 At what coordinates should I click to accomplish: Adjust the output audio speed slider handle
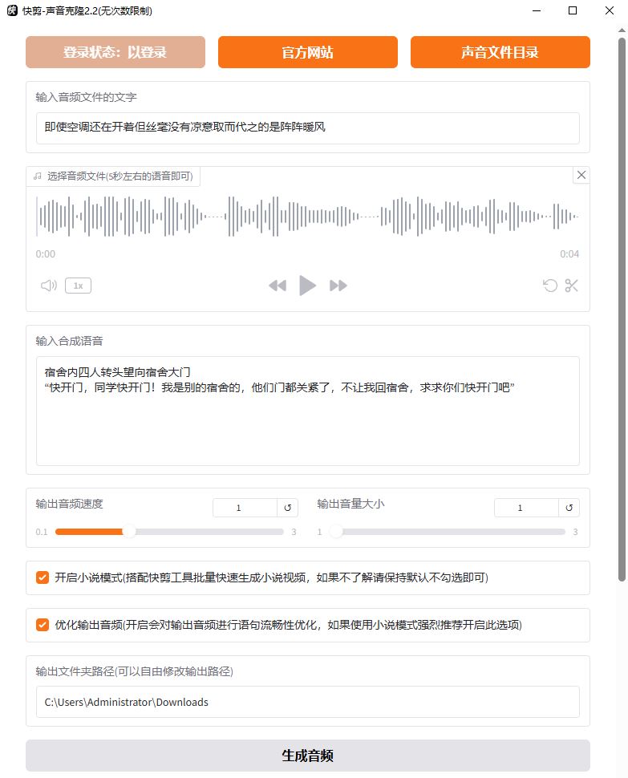tap(129, 532)
